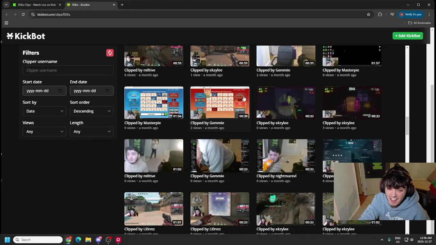This screenshot has width=436, height=245.
Task: Play the top 01:57 Masterpie clip
Action: 352,56
